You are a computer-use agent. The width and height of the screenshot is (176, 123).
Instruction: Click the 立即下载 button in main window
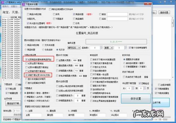(161, 103)
